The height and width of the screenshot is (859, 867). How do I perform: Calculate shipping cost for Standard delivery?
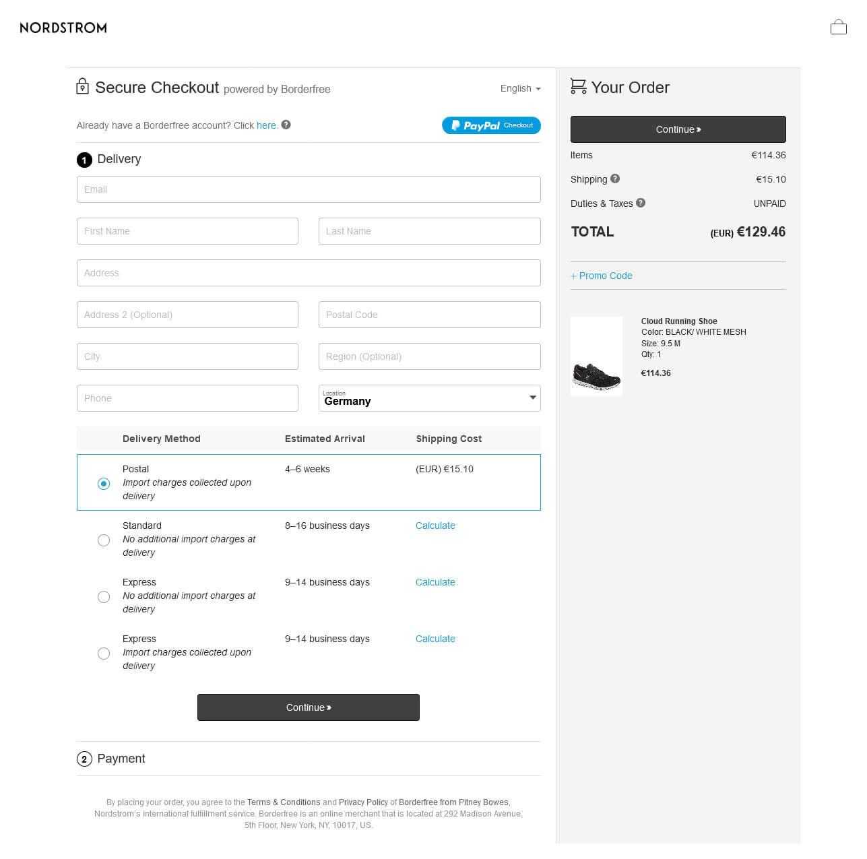click(x=435, y=526)
